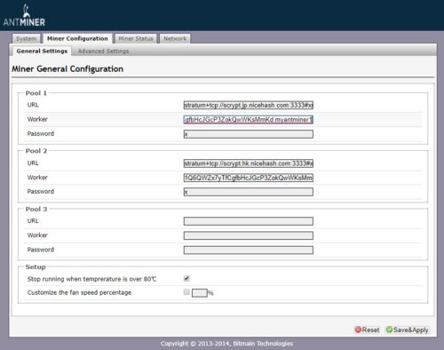Click the Pool 1 Worker field
Viewport: 444px width, 350px height.
(x=249, y=120)
